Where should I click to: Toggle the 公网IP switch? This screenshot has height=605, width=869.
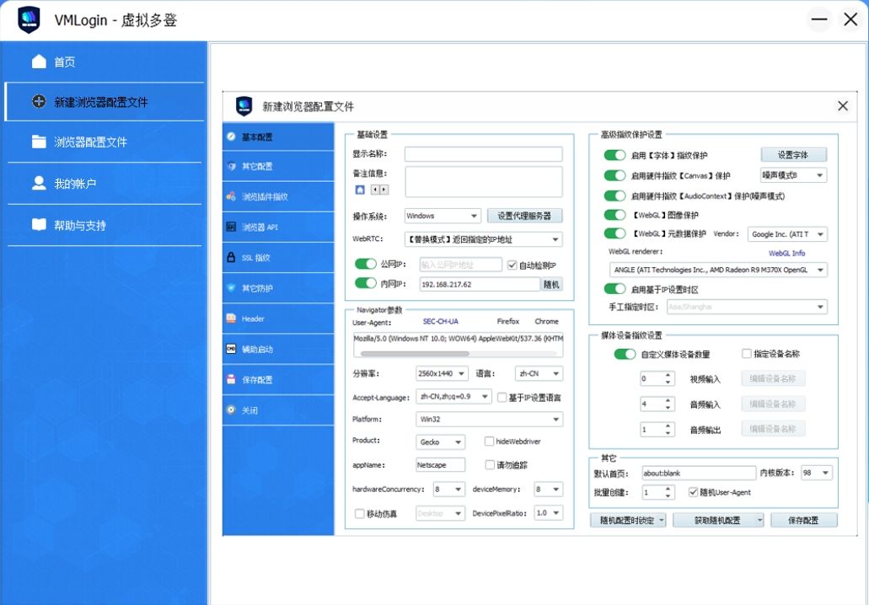[366, 265]
